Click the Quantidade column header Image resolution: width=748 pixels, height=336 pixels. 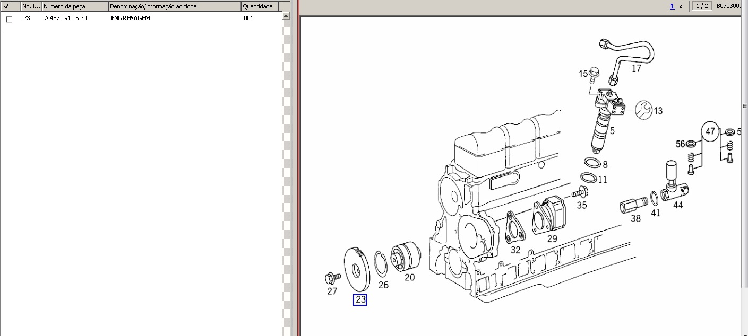point(259,6)
